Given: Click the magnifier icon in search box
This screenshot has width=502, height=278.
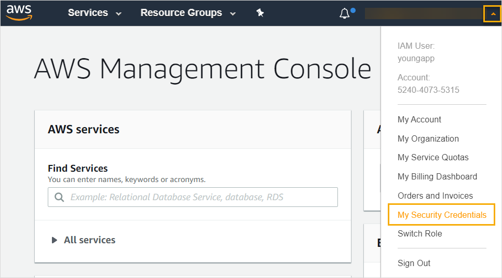Looking at the screenshot, I should point(59,197).
